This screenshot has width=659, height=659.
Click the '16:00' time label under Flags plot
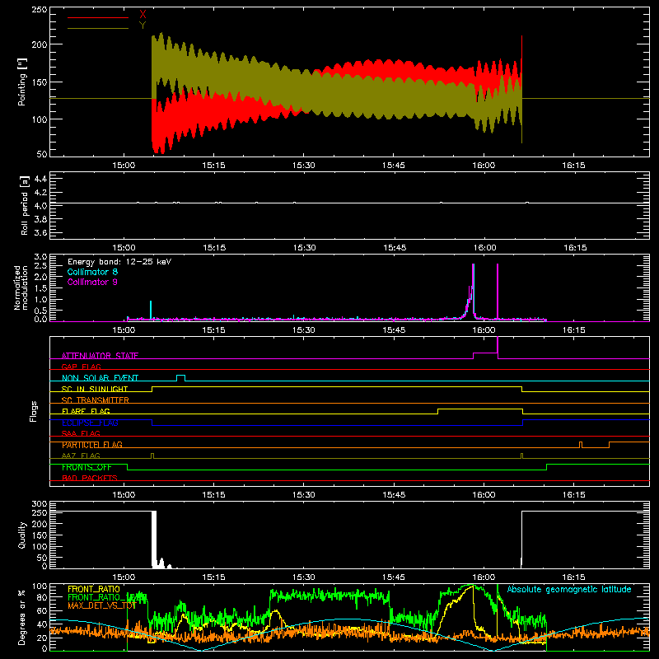coord(484,495)
